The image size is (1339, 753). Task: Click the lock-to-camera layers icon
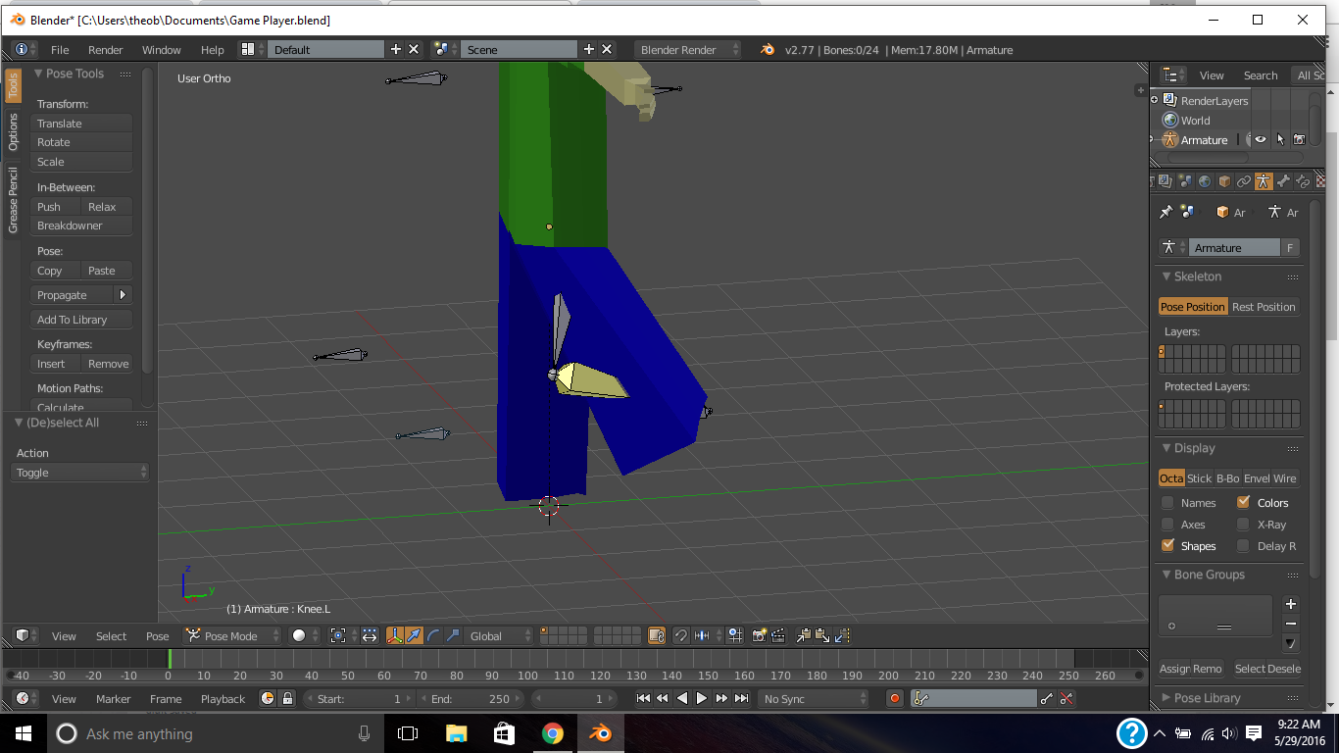click(657, 635)
